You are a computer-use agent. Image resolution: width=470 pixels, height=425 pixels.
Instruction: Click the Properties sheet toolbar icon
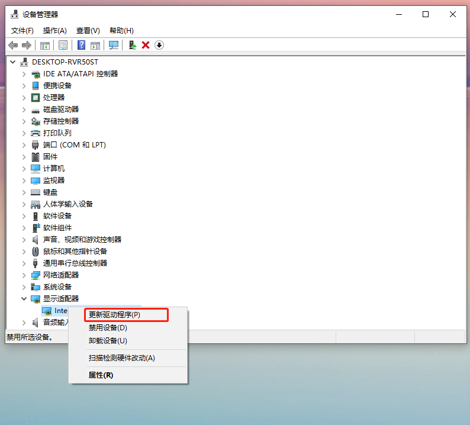tap(63, 45)
